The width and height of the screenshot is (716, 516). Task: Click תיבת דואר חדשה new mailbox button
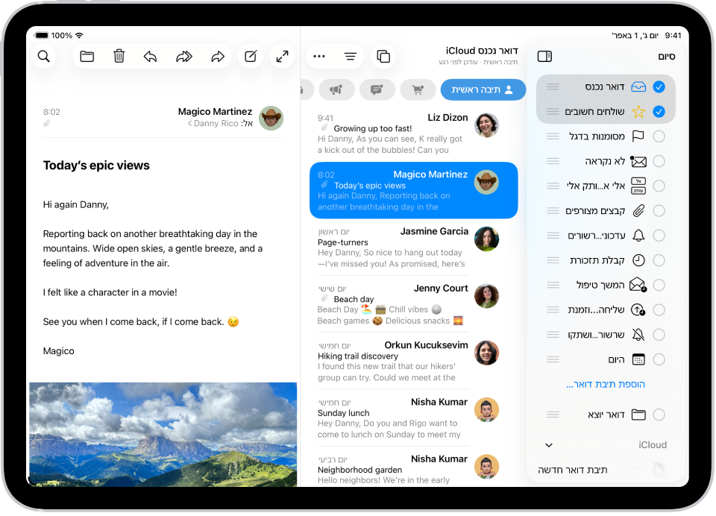coord(573,471)
